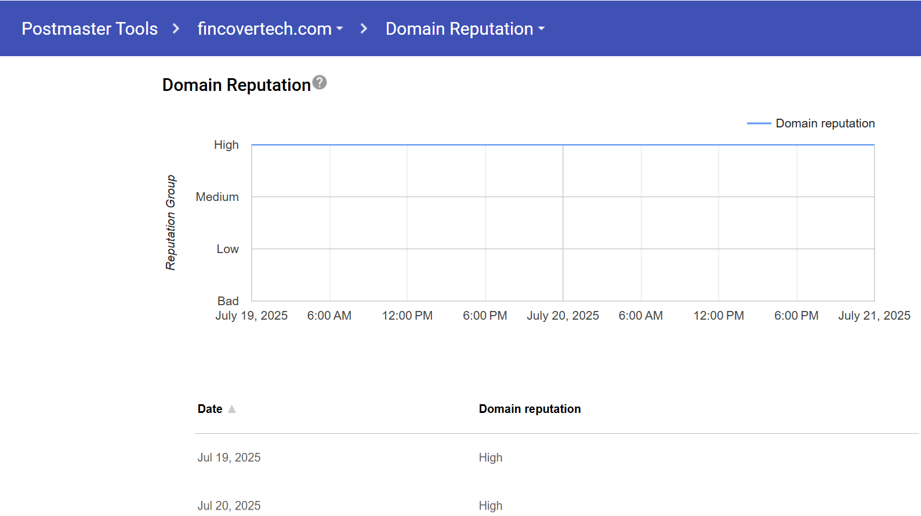Click the Medium label on the y-axis
Screen dimensions: 921x516
click(217, 197)
